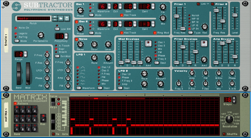Flip the Matrix Curve/Keys switch

[53, 102]
